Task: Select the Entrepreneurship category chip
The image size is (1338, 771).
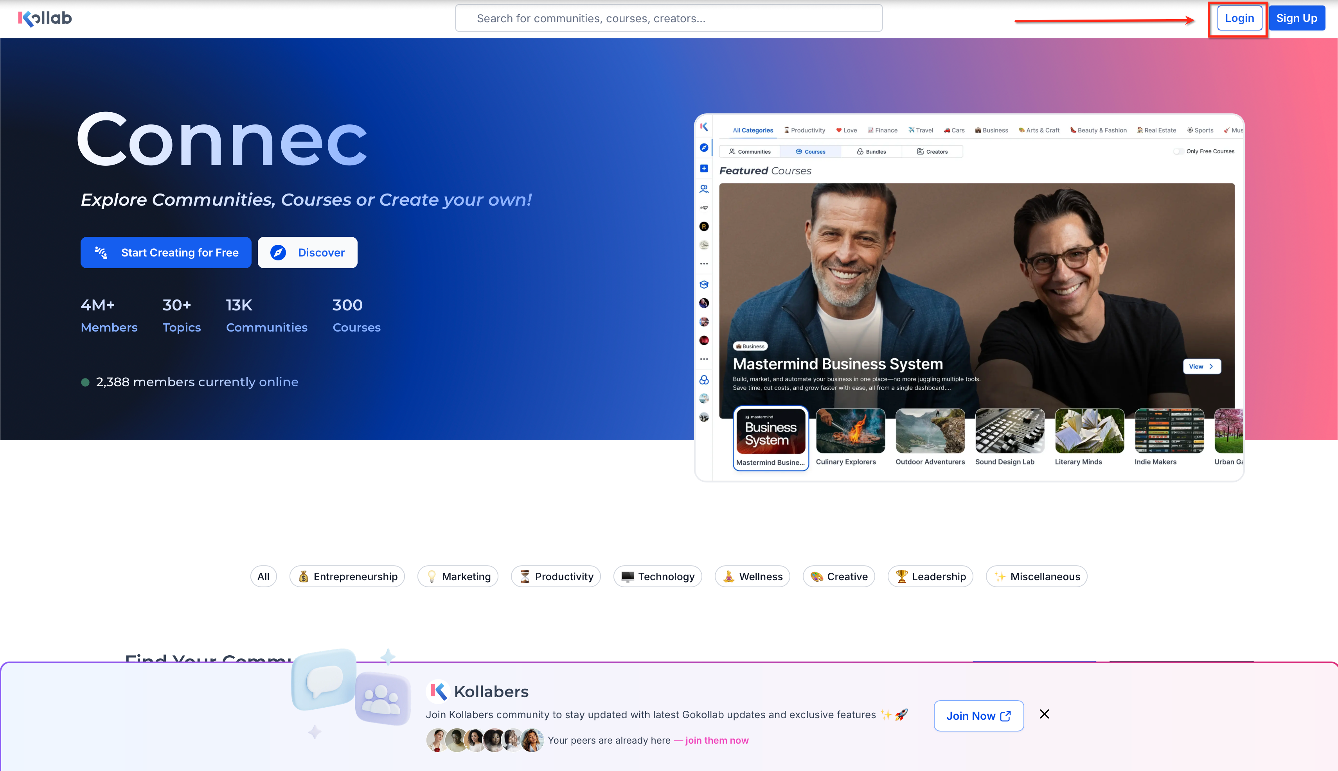Action: tap(347, 576)
